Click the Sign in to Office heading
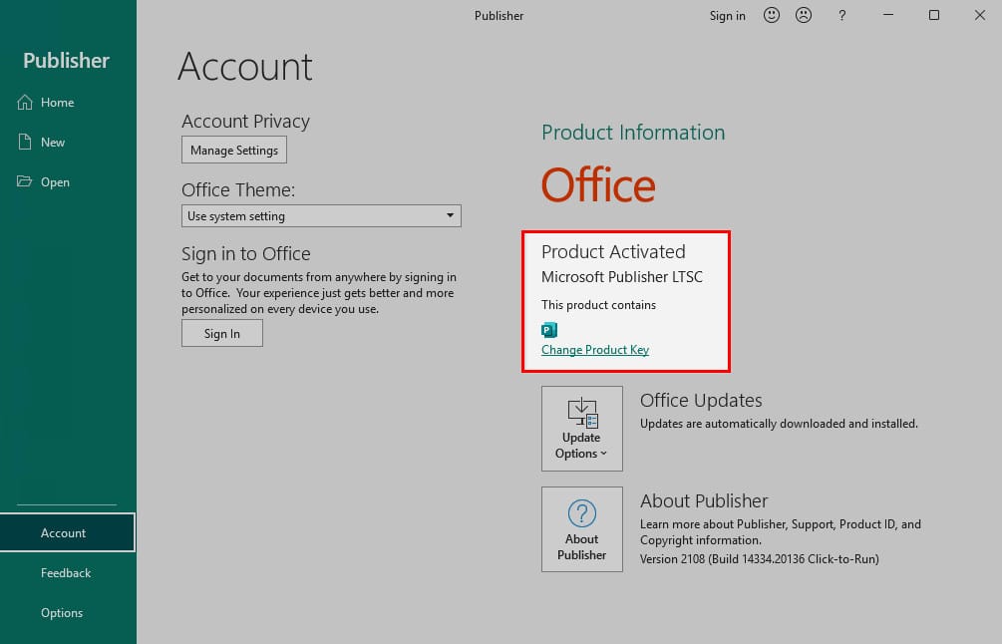 pyautogui.click(x=246, y=253)
